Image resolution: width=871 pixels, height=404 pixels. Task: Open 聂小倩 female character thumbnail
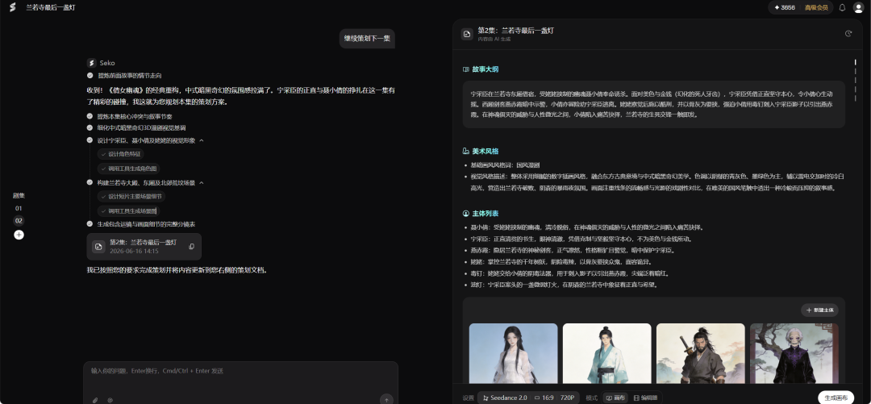[x=513, y=353]
